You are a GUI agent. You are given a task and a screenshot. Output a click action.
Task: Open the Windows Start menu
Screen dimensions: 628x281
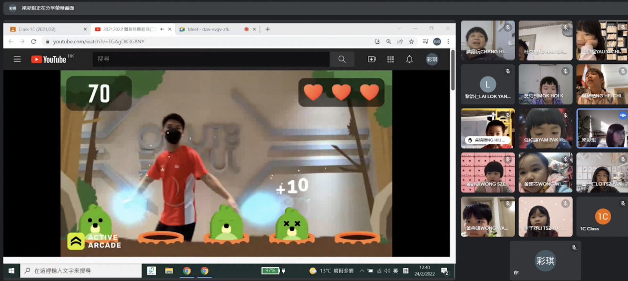coord(11,271)
